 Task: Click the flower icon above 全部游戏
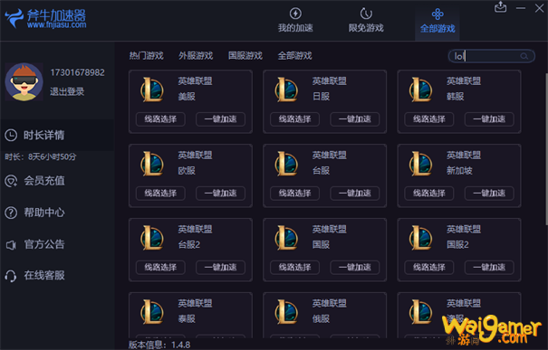(437, 14)
